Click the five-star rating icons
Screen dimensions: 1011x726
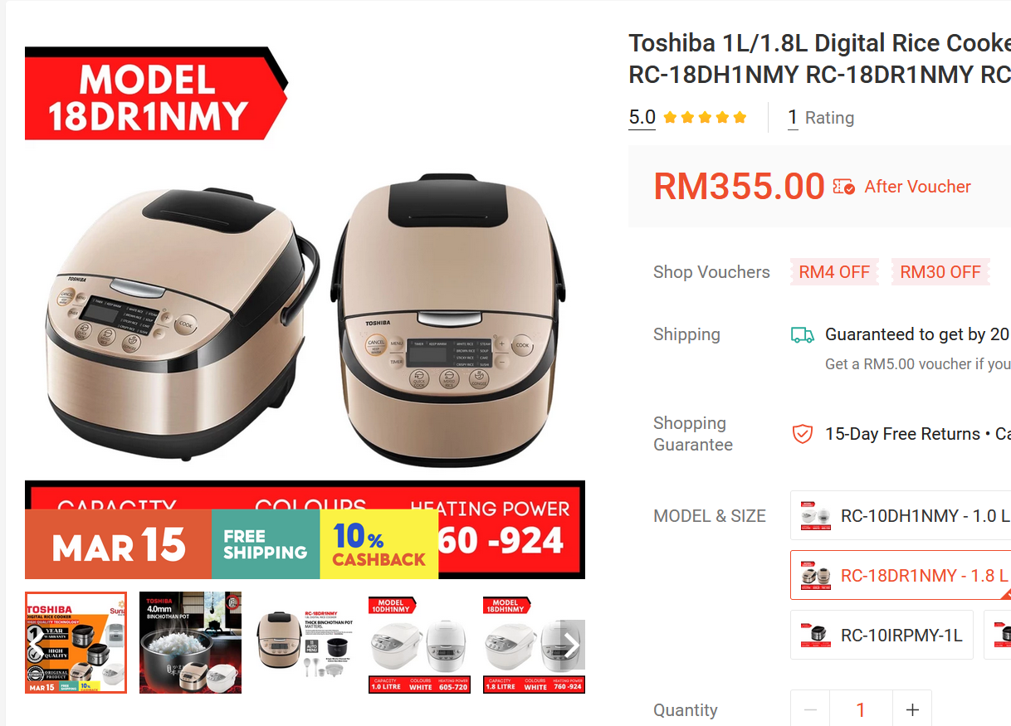705,118
